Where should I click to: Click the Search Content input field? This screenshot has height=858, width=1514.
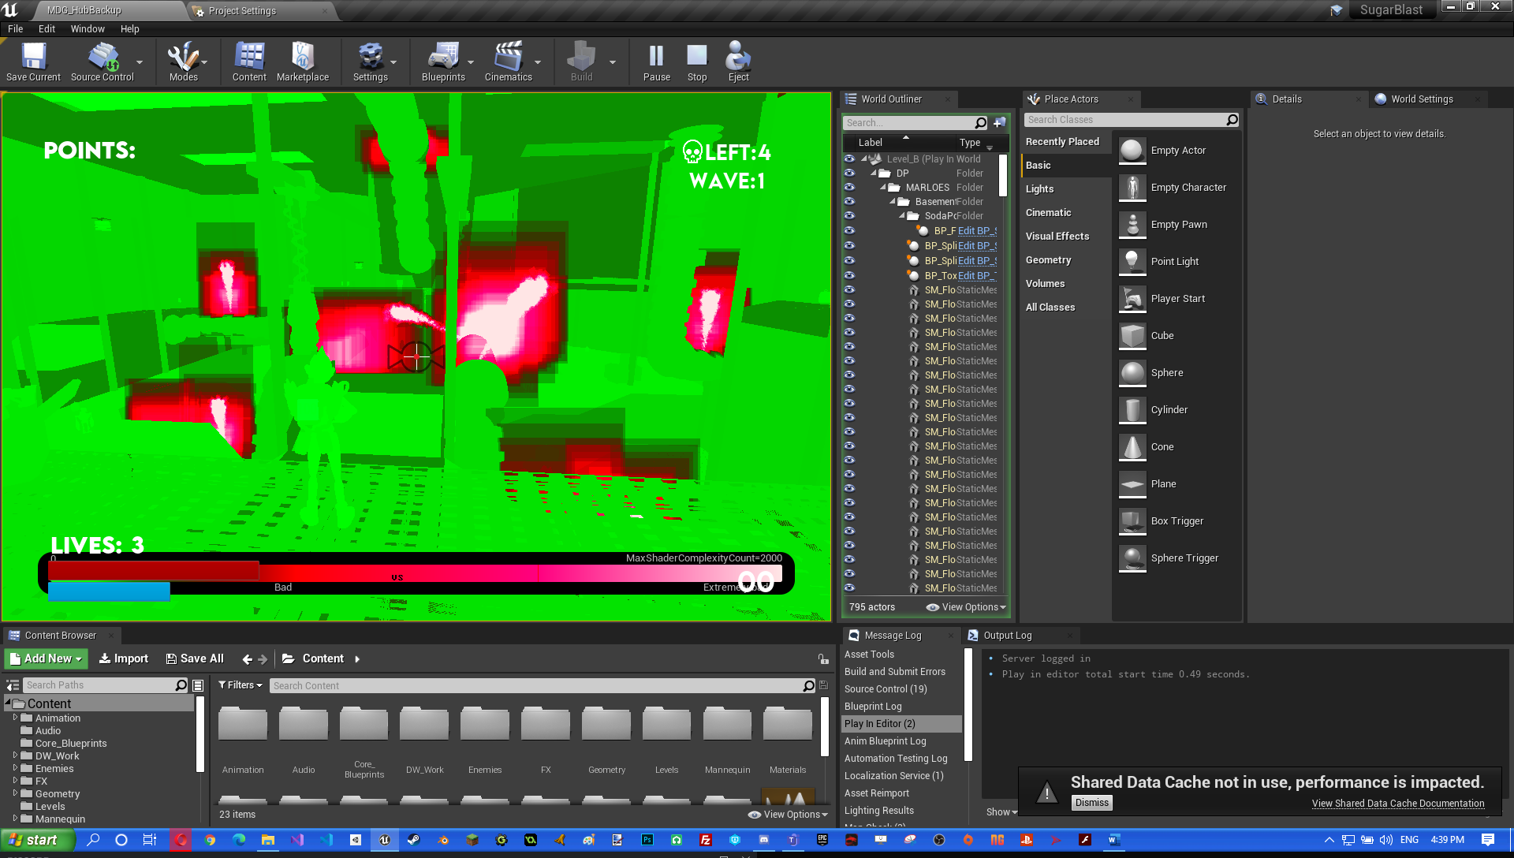[536, 686]
